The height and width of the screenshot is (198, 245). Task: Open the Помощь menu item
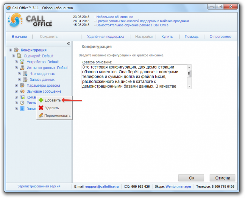192,36
